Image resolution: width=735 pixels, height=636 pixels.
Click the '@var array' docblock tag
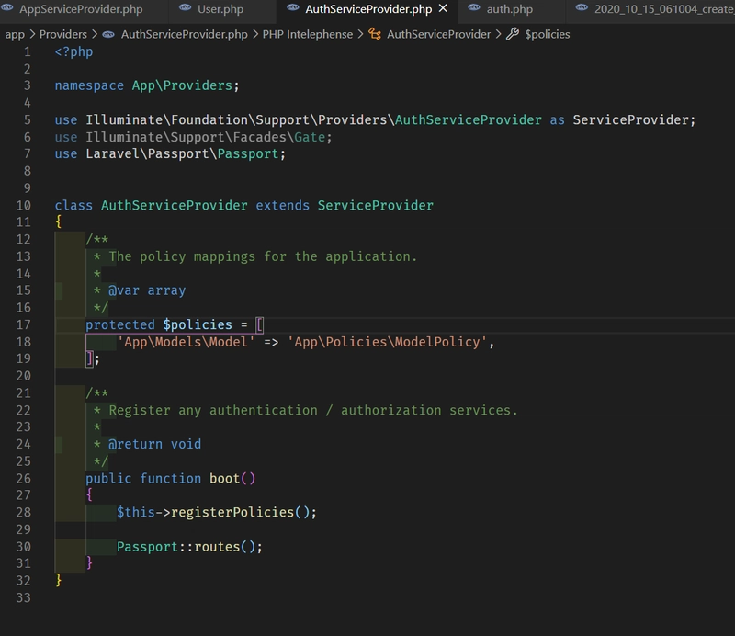(147, 290)
